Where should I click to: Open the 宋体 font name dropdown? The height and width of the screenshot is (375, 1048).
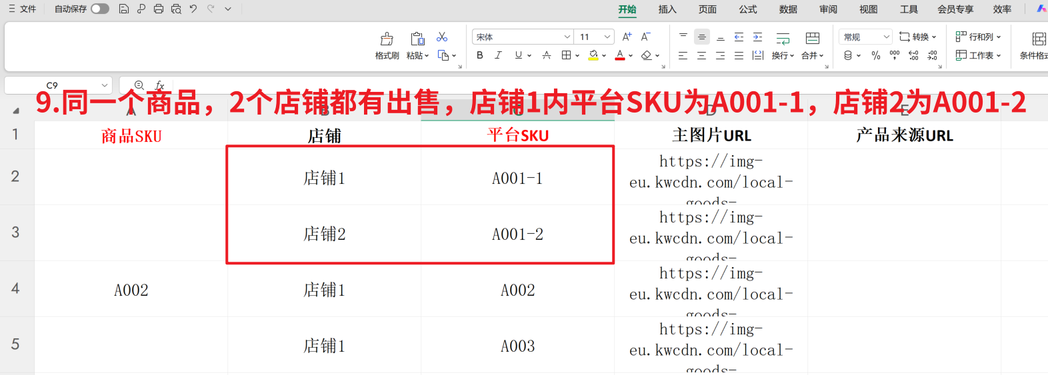567,37
